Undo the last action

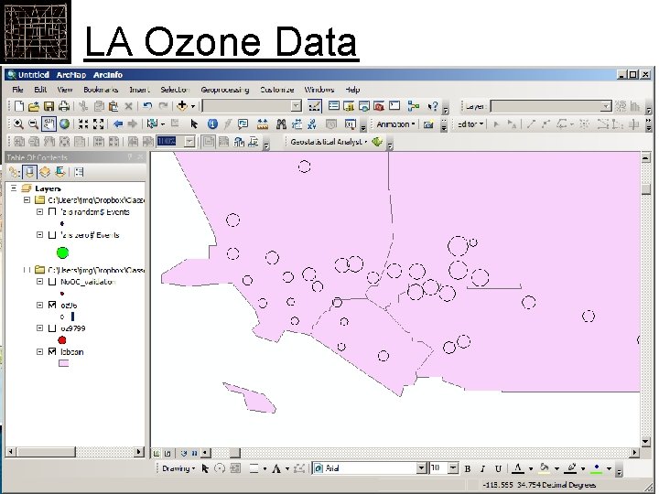click(x=147, y=106)
